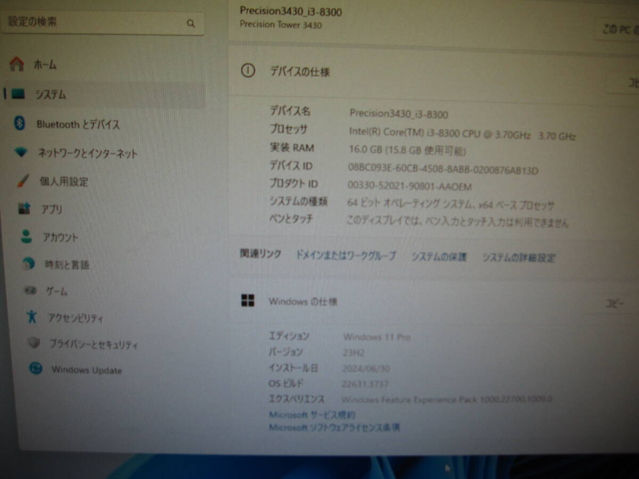Viewport: 639px width, 479px height.
Task: Click the processor value Intel(R) Core(TM) i3-8300
Action: pyautogui.click(x=462, y=133)
